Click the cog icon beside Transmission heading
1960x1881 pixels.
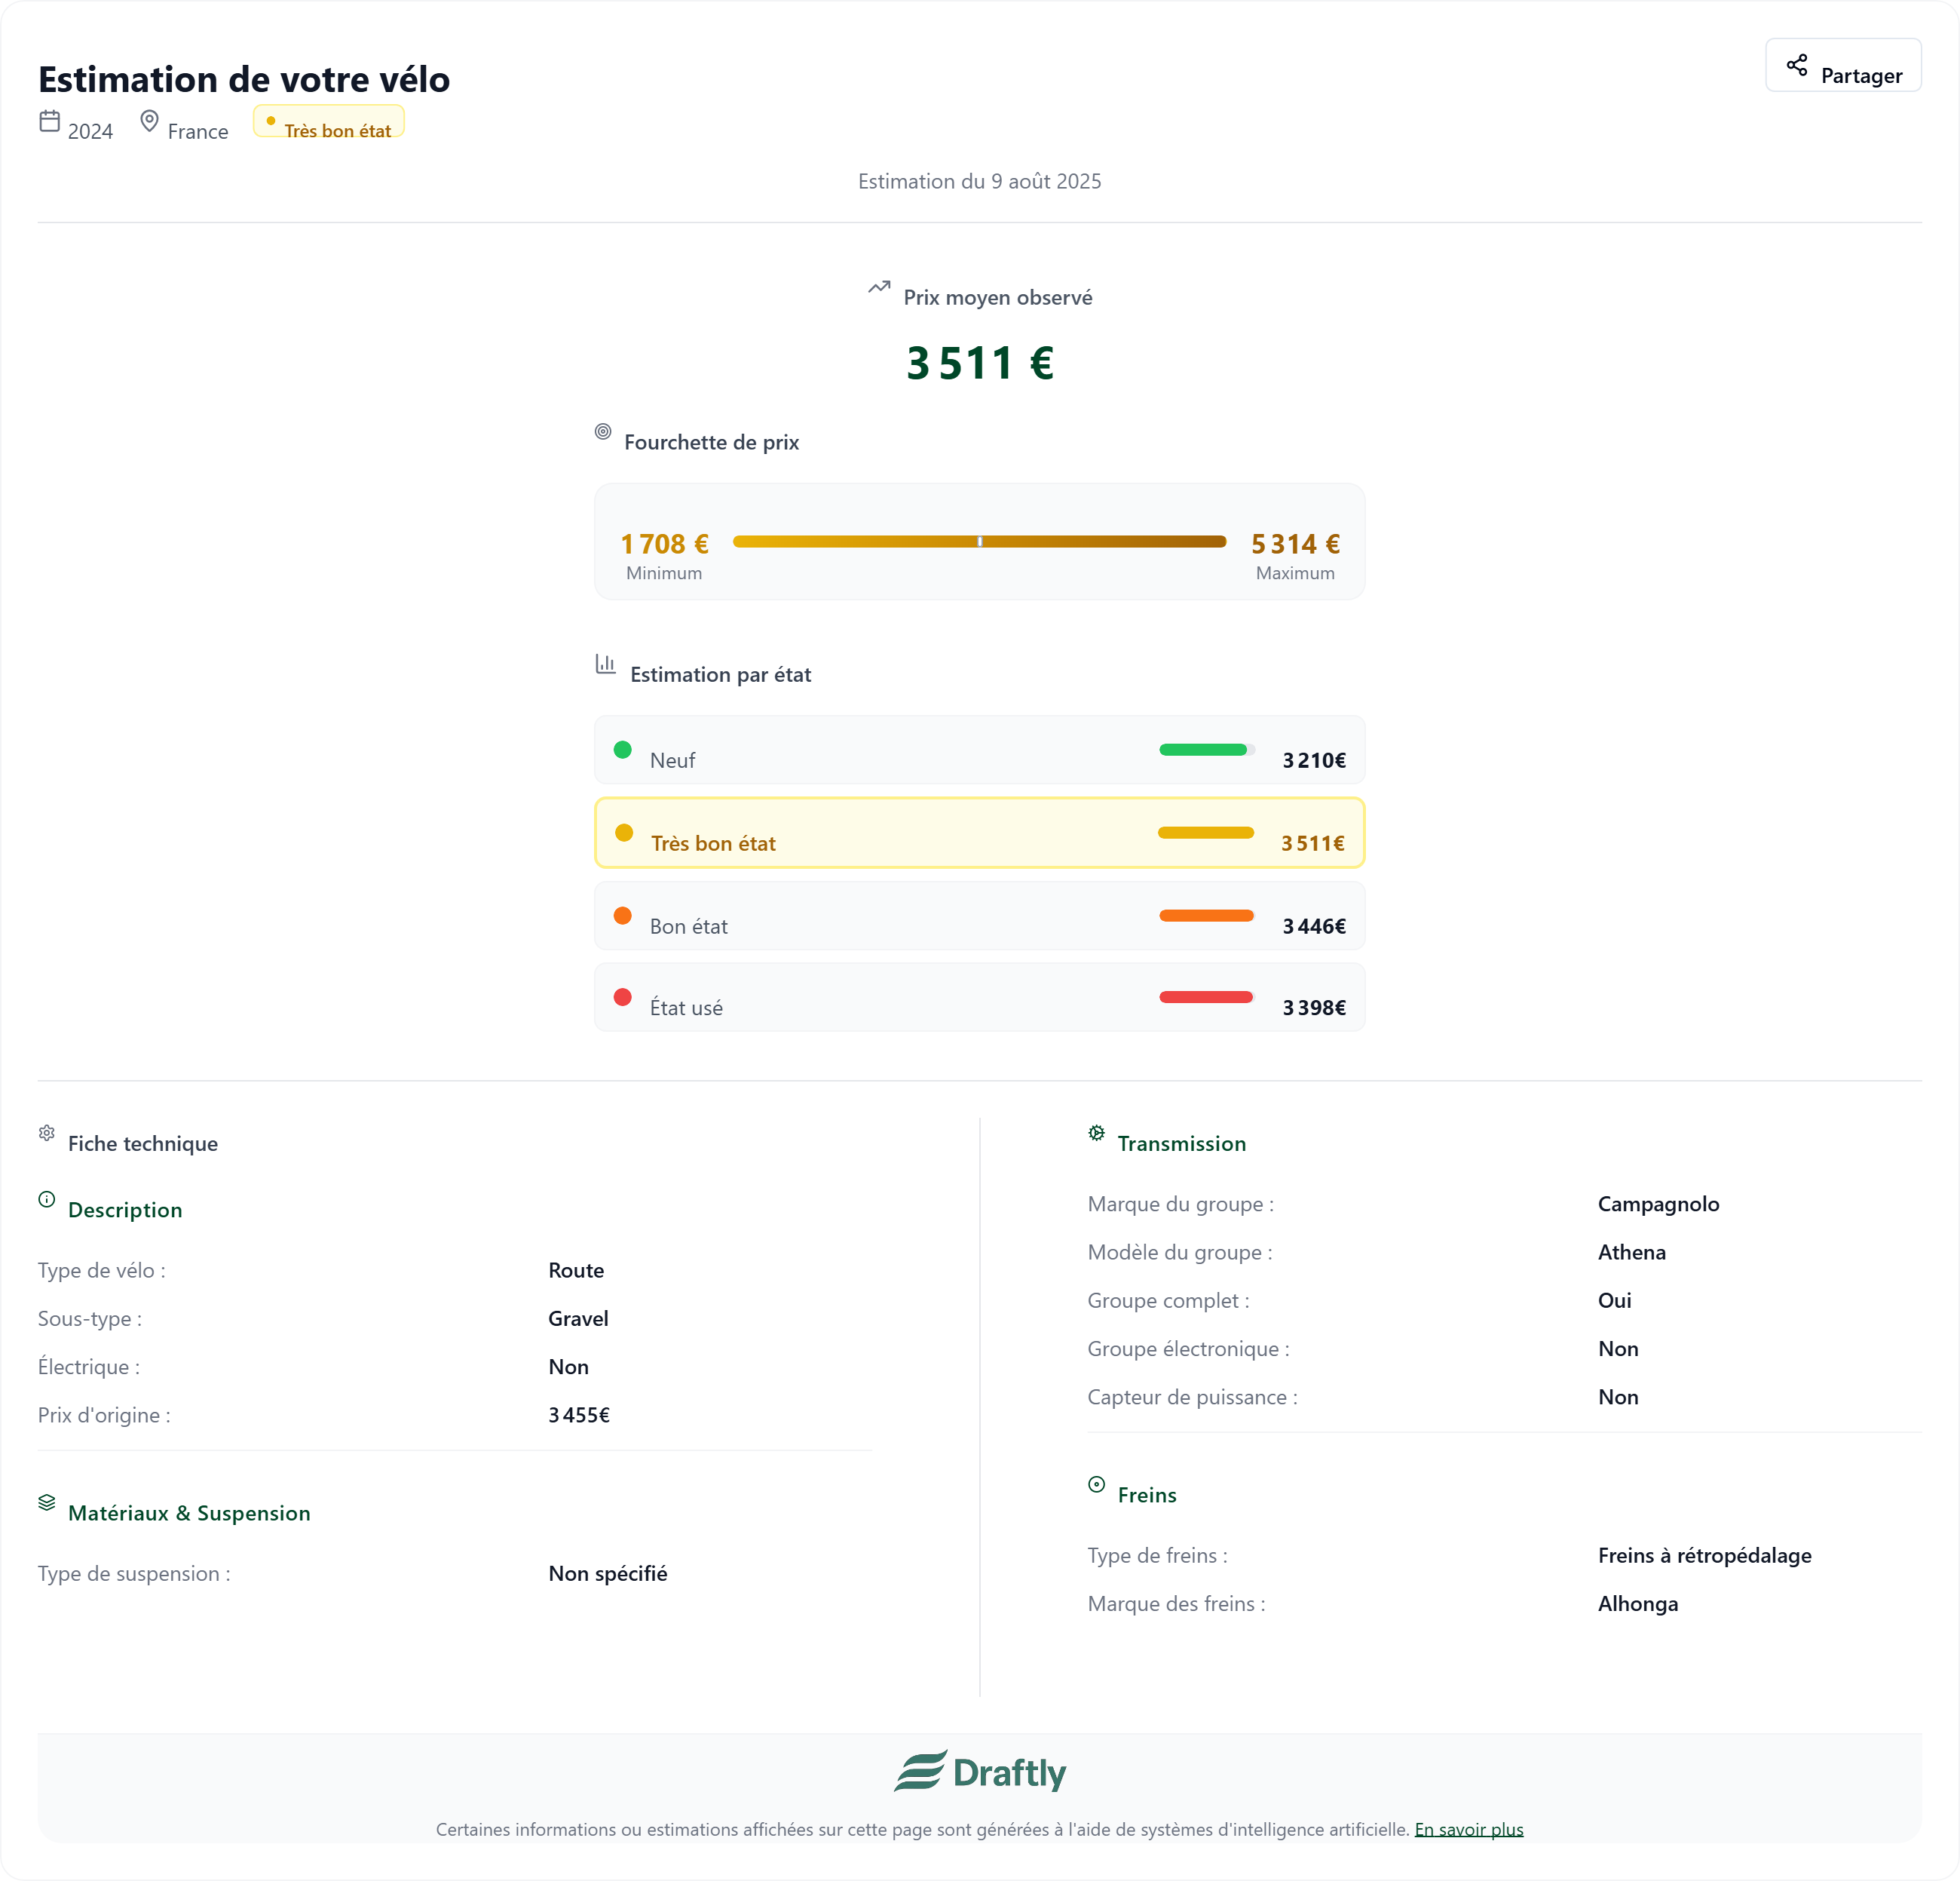[1096, 1133]
